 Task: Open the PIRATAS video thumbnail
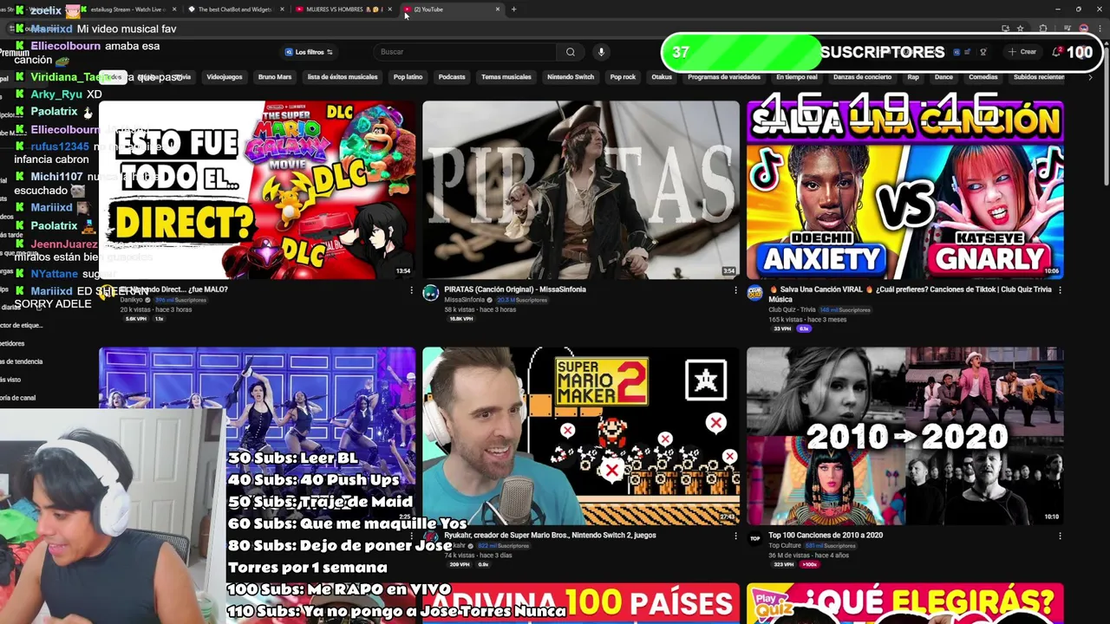(581, 190)
